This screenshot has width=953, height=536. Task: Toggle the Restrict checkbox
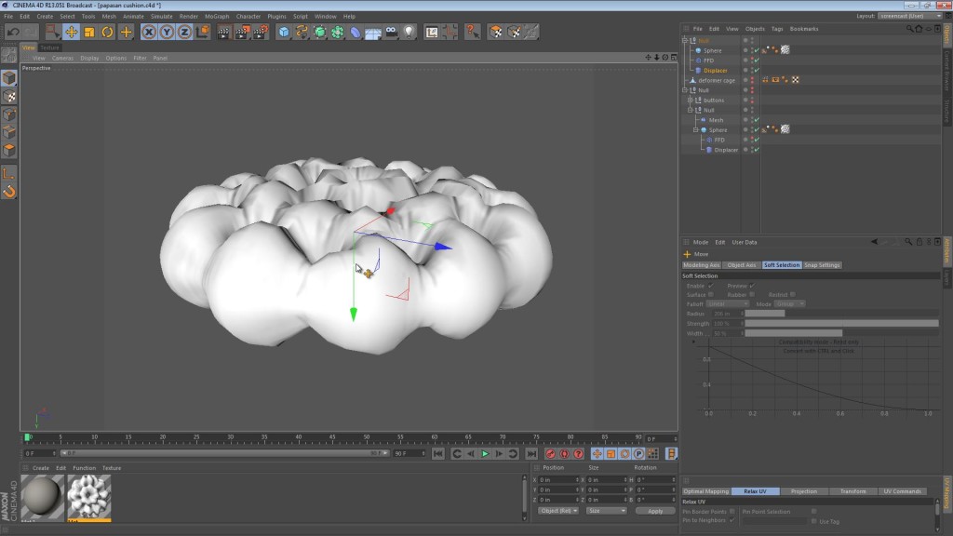(793, 295)
